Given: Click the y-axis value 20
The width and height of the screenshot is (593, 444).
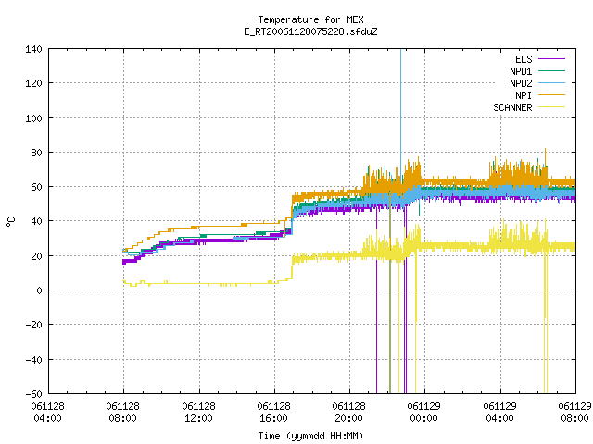Looking at the screenshot, I should pyautogui.click(x=34, y=256).
